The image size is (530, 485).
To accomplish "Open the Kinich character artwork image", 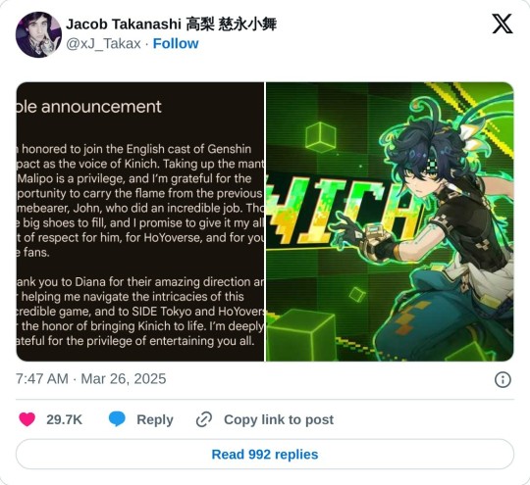I will (390, 221).
